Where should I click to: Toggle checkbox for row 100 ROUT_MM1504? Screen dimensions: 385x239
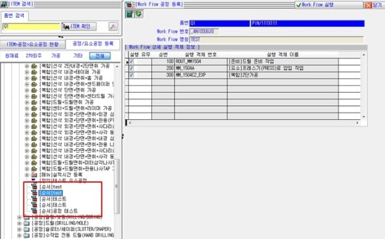tap(131, 62)
